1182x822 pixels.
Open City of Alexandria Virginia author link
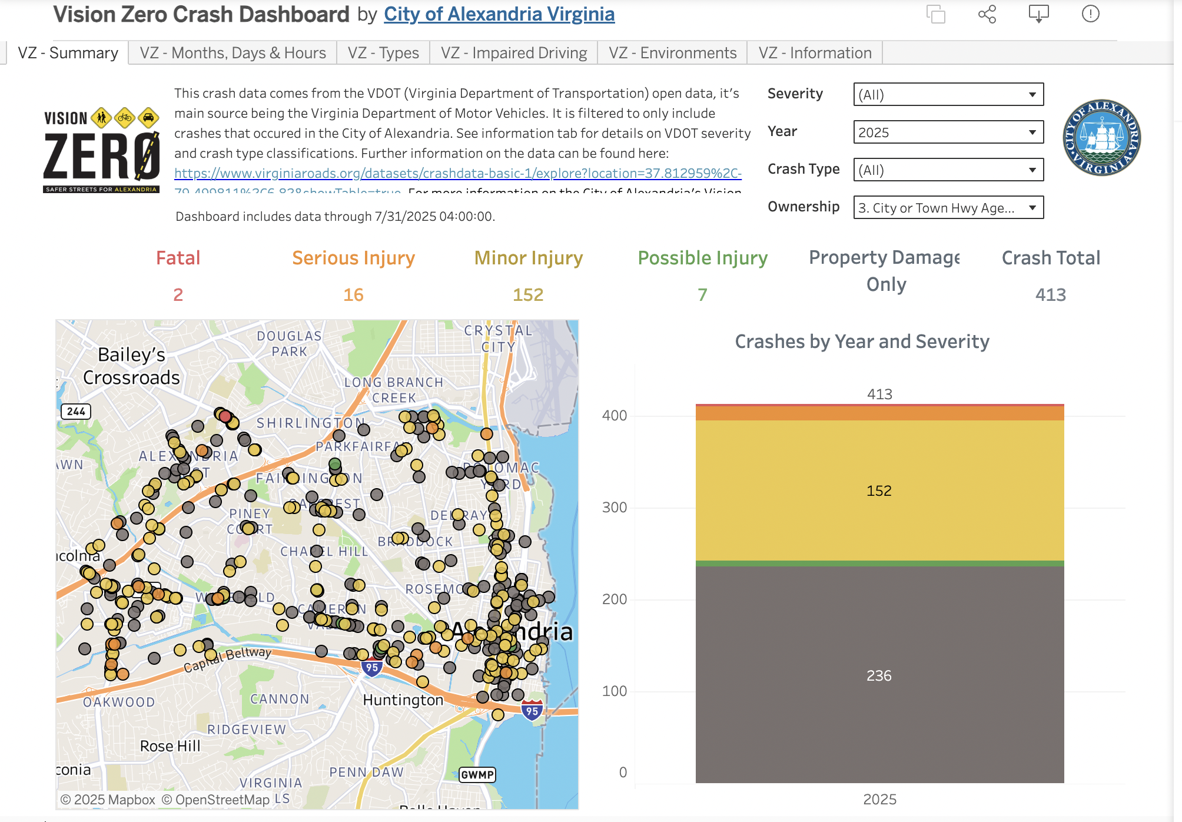[499, 14]
